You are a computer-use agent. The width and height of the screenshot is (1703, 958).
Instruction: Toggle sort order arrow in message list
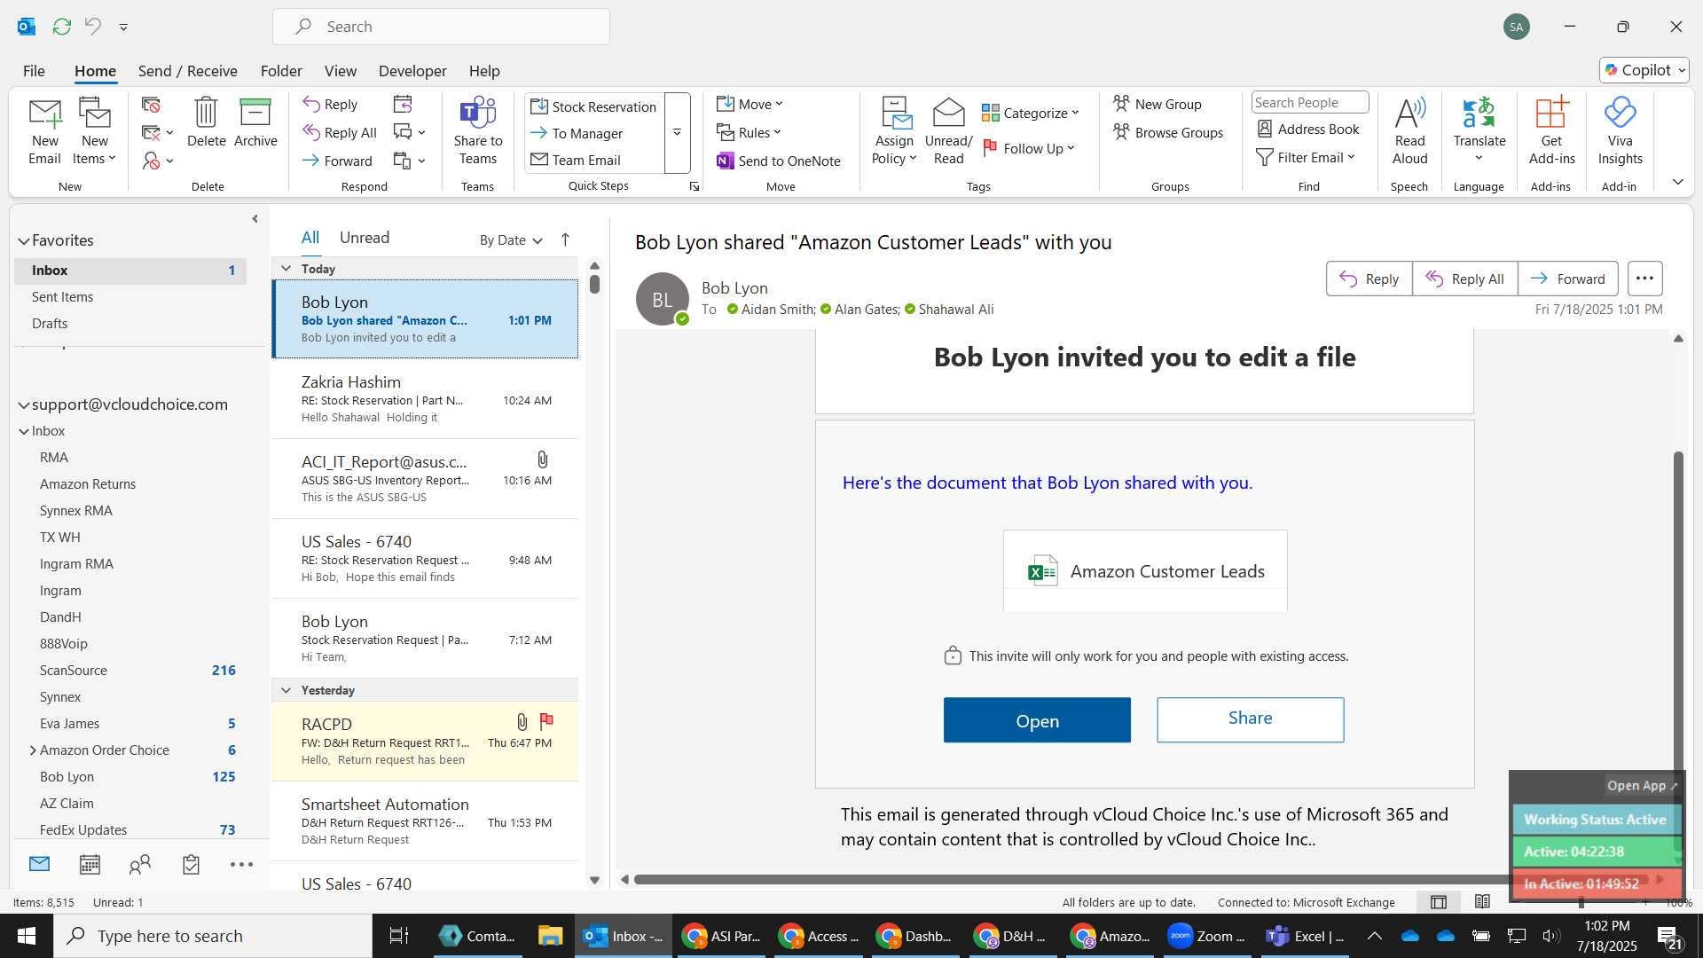click(x=565, y=239)
